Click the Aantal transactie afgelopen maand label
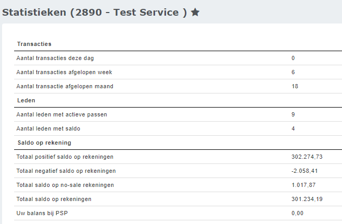342x224 pixels. click(x=65, y=86)
